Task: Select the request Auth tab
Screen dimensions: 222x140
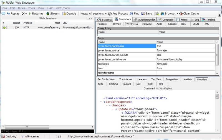Action: click(159, 24)
